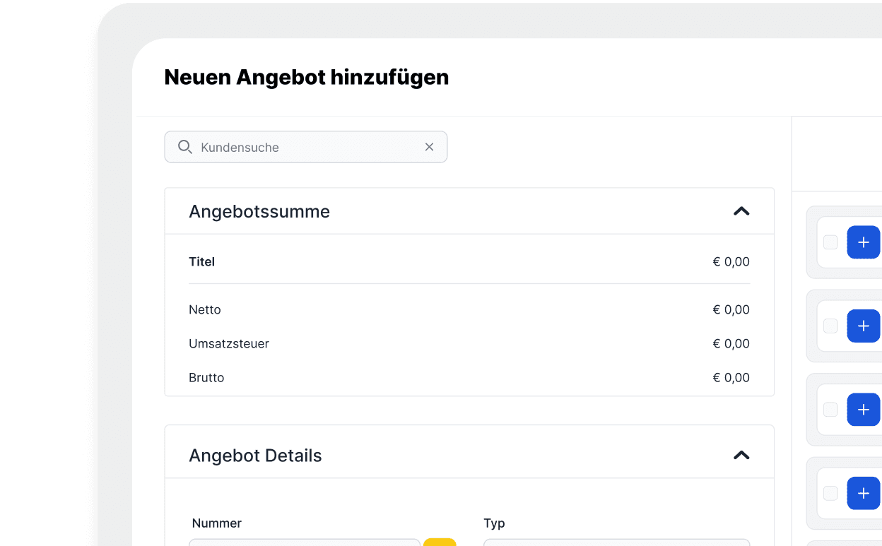Viewport: 882px width, 546px height.
Task: Tick the checkbox in the third right-side card
Action: point(830,410)
